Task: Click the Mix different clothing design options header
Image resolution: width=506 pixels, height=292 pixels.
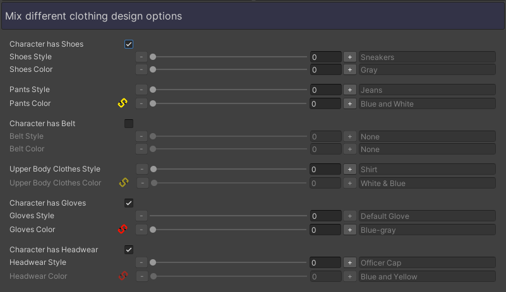Action: click(x=253, y=16)
